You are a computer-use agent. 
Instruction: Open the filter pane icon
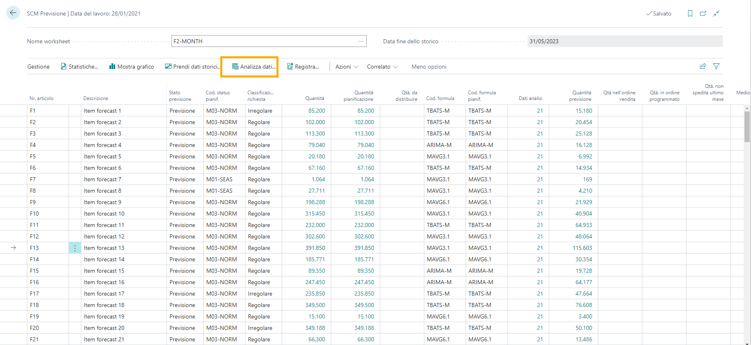point(716,66)
